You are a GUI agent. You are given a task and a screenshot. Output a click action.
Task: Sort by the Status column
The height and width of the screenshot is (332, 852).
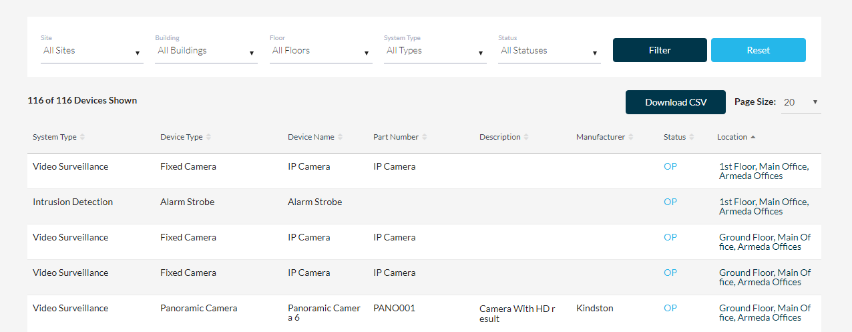(x=679, y=137)
